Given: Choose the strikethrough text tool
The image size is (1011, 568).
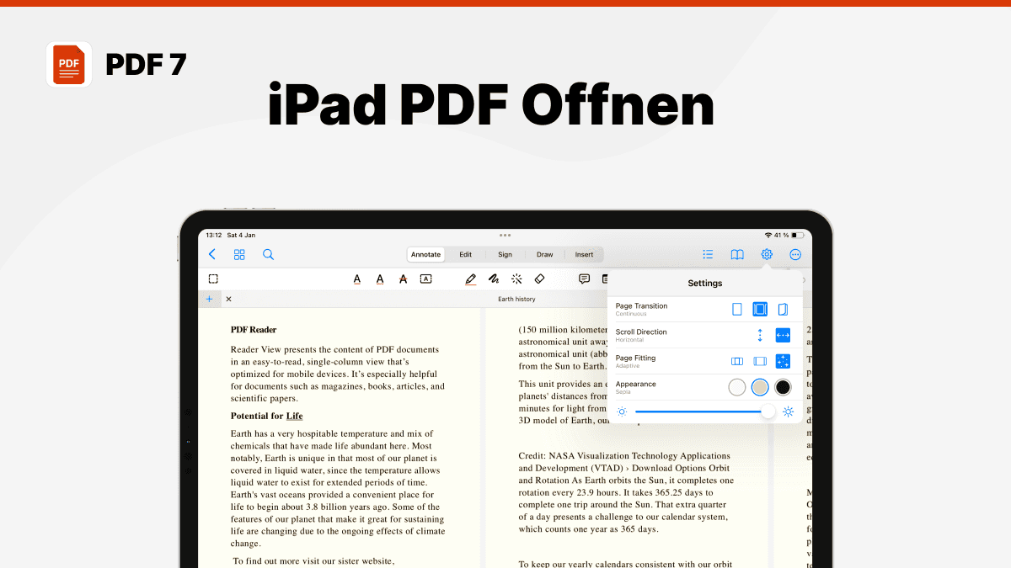Looking at the screenshot, I should [x=403, y=279].
